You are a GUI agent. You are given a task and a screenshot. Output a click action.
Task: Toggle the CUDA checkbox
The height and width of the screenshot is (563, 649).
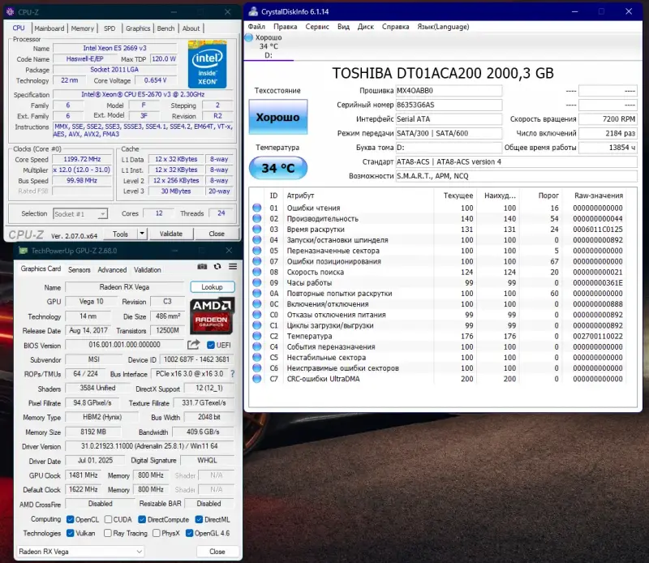pyautogui.click(x=107, y=519)
